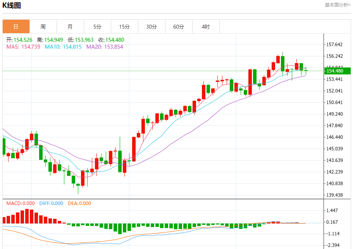Open the 15分 interval tab
The width and height of the screenshot is (353, 249).
(124, 27)
